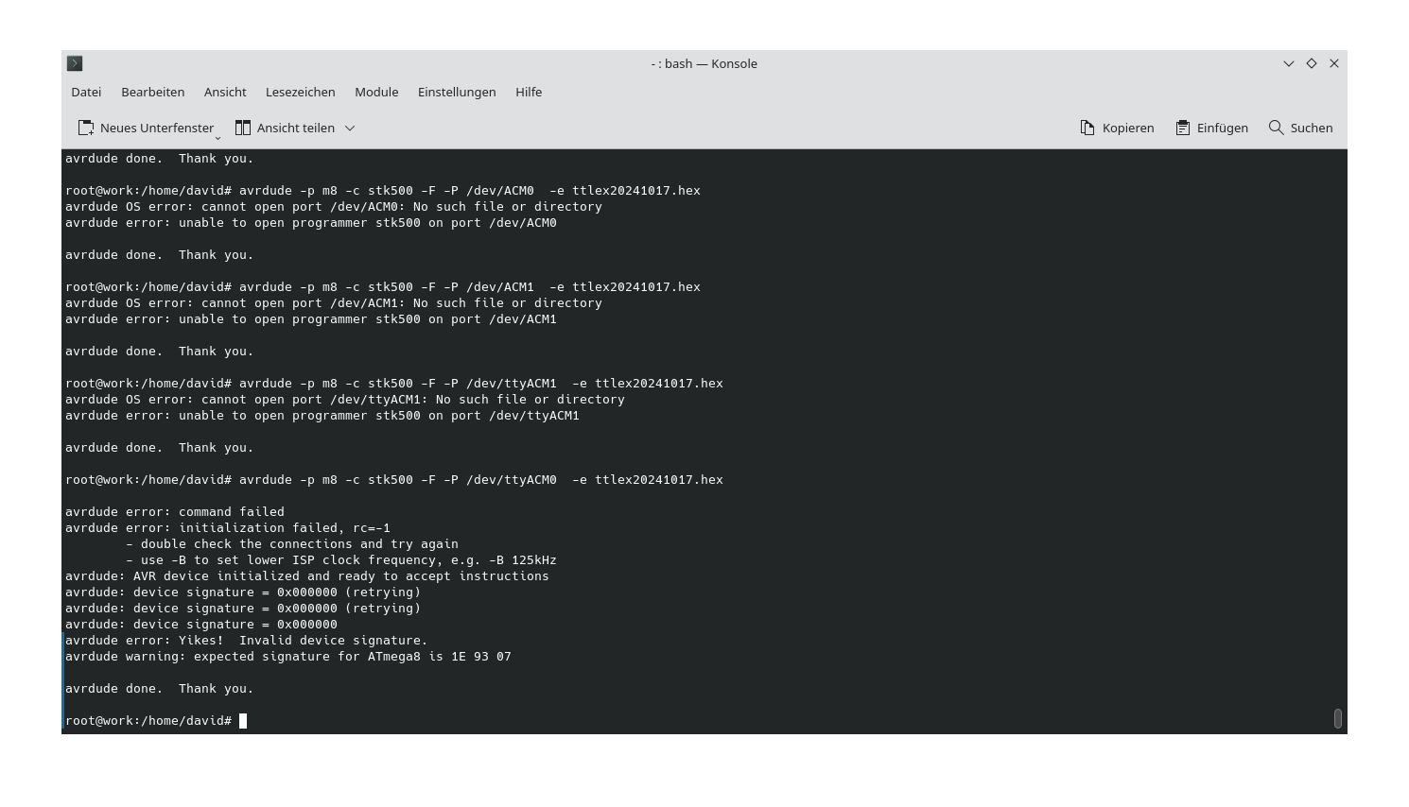
Task: Open the Module menu
Action: coord(376,92)
